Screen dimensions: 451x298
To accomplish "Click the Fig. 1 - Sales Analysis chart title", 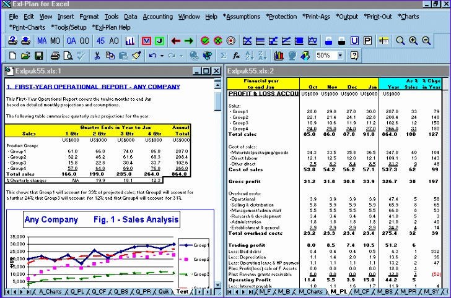I will 102,219.
